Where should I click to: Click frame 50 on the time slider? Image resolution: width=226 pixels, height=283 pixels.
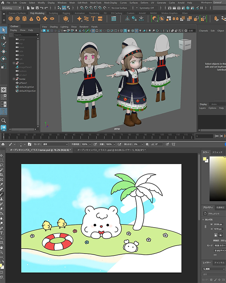point(82,137)
